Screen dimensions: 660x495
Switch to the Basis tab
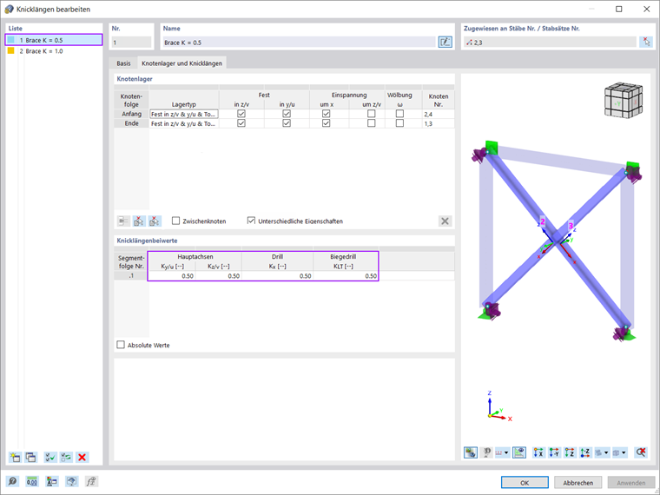pos(123,63)
